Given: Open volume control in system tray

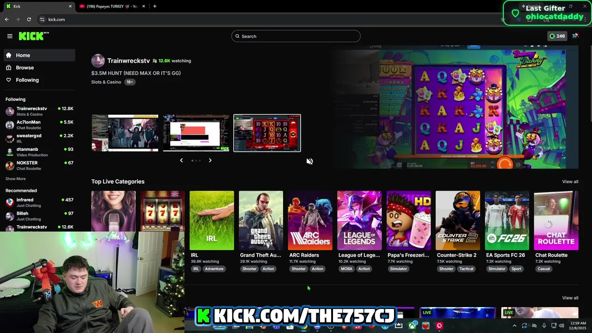Looking at the screenshot, I should (x=561, y=326).
